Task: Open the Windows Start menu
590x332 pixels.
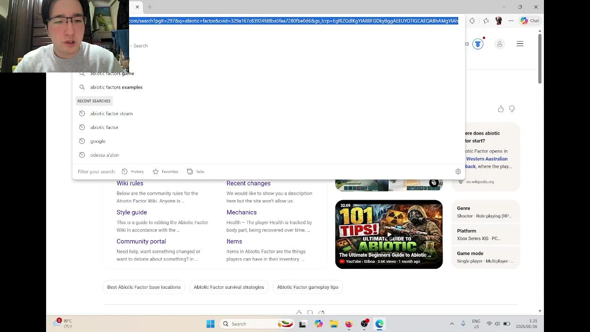Action: [x=210, y=324]
